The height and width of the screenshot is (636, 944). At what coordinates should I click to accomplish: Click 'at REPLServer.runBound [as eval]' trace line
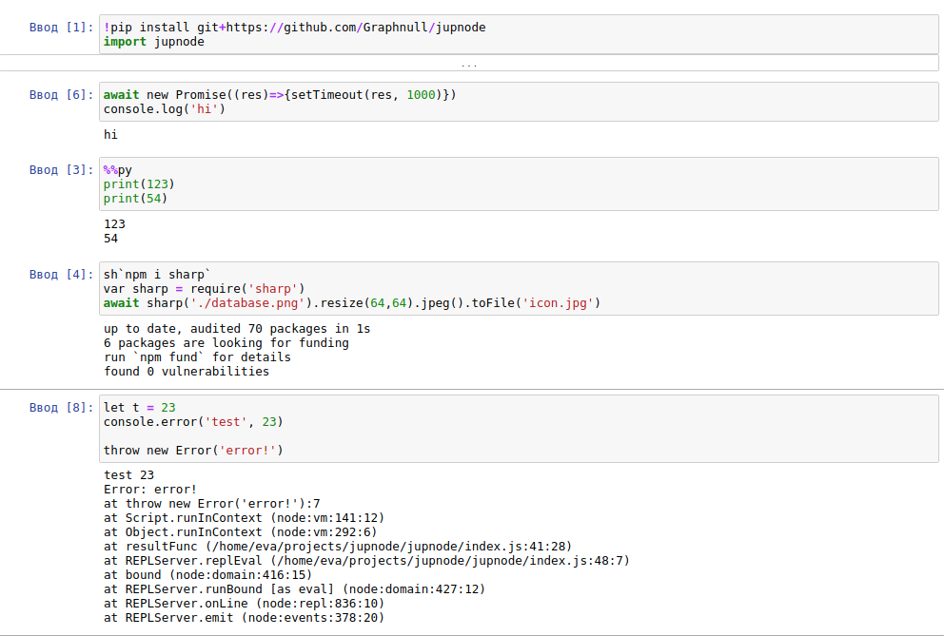click(x=294, y=589)
